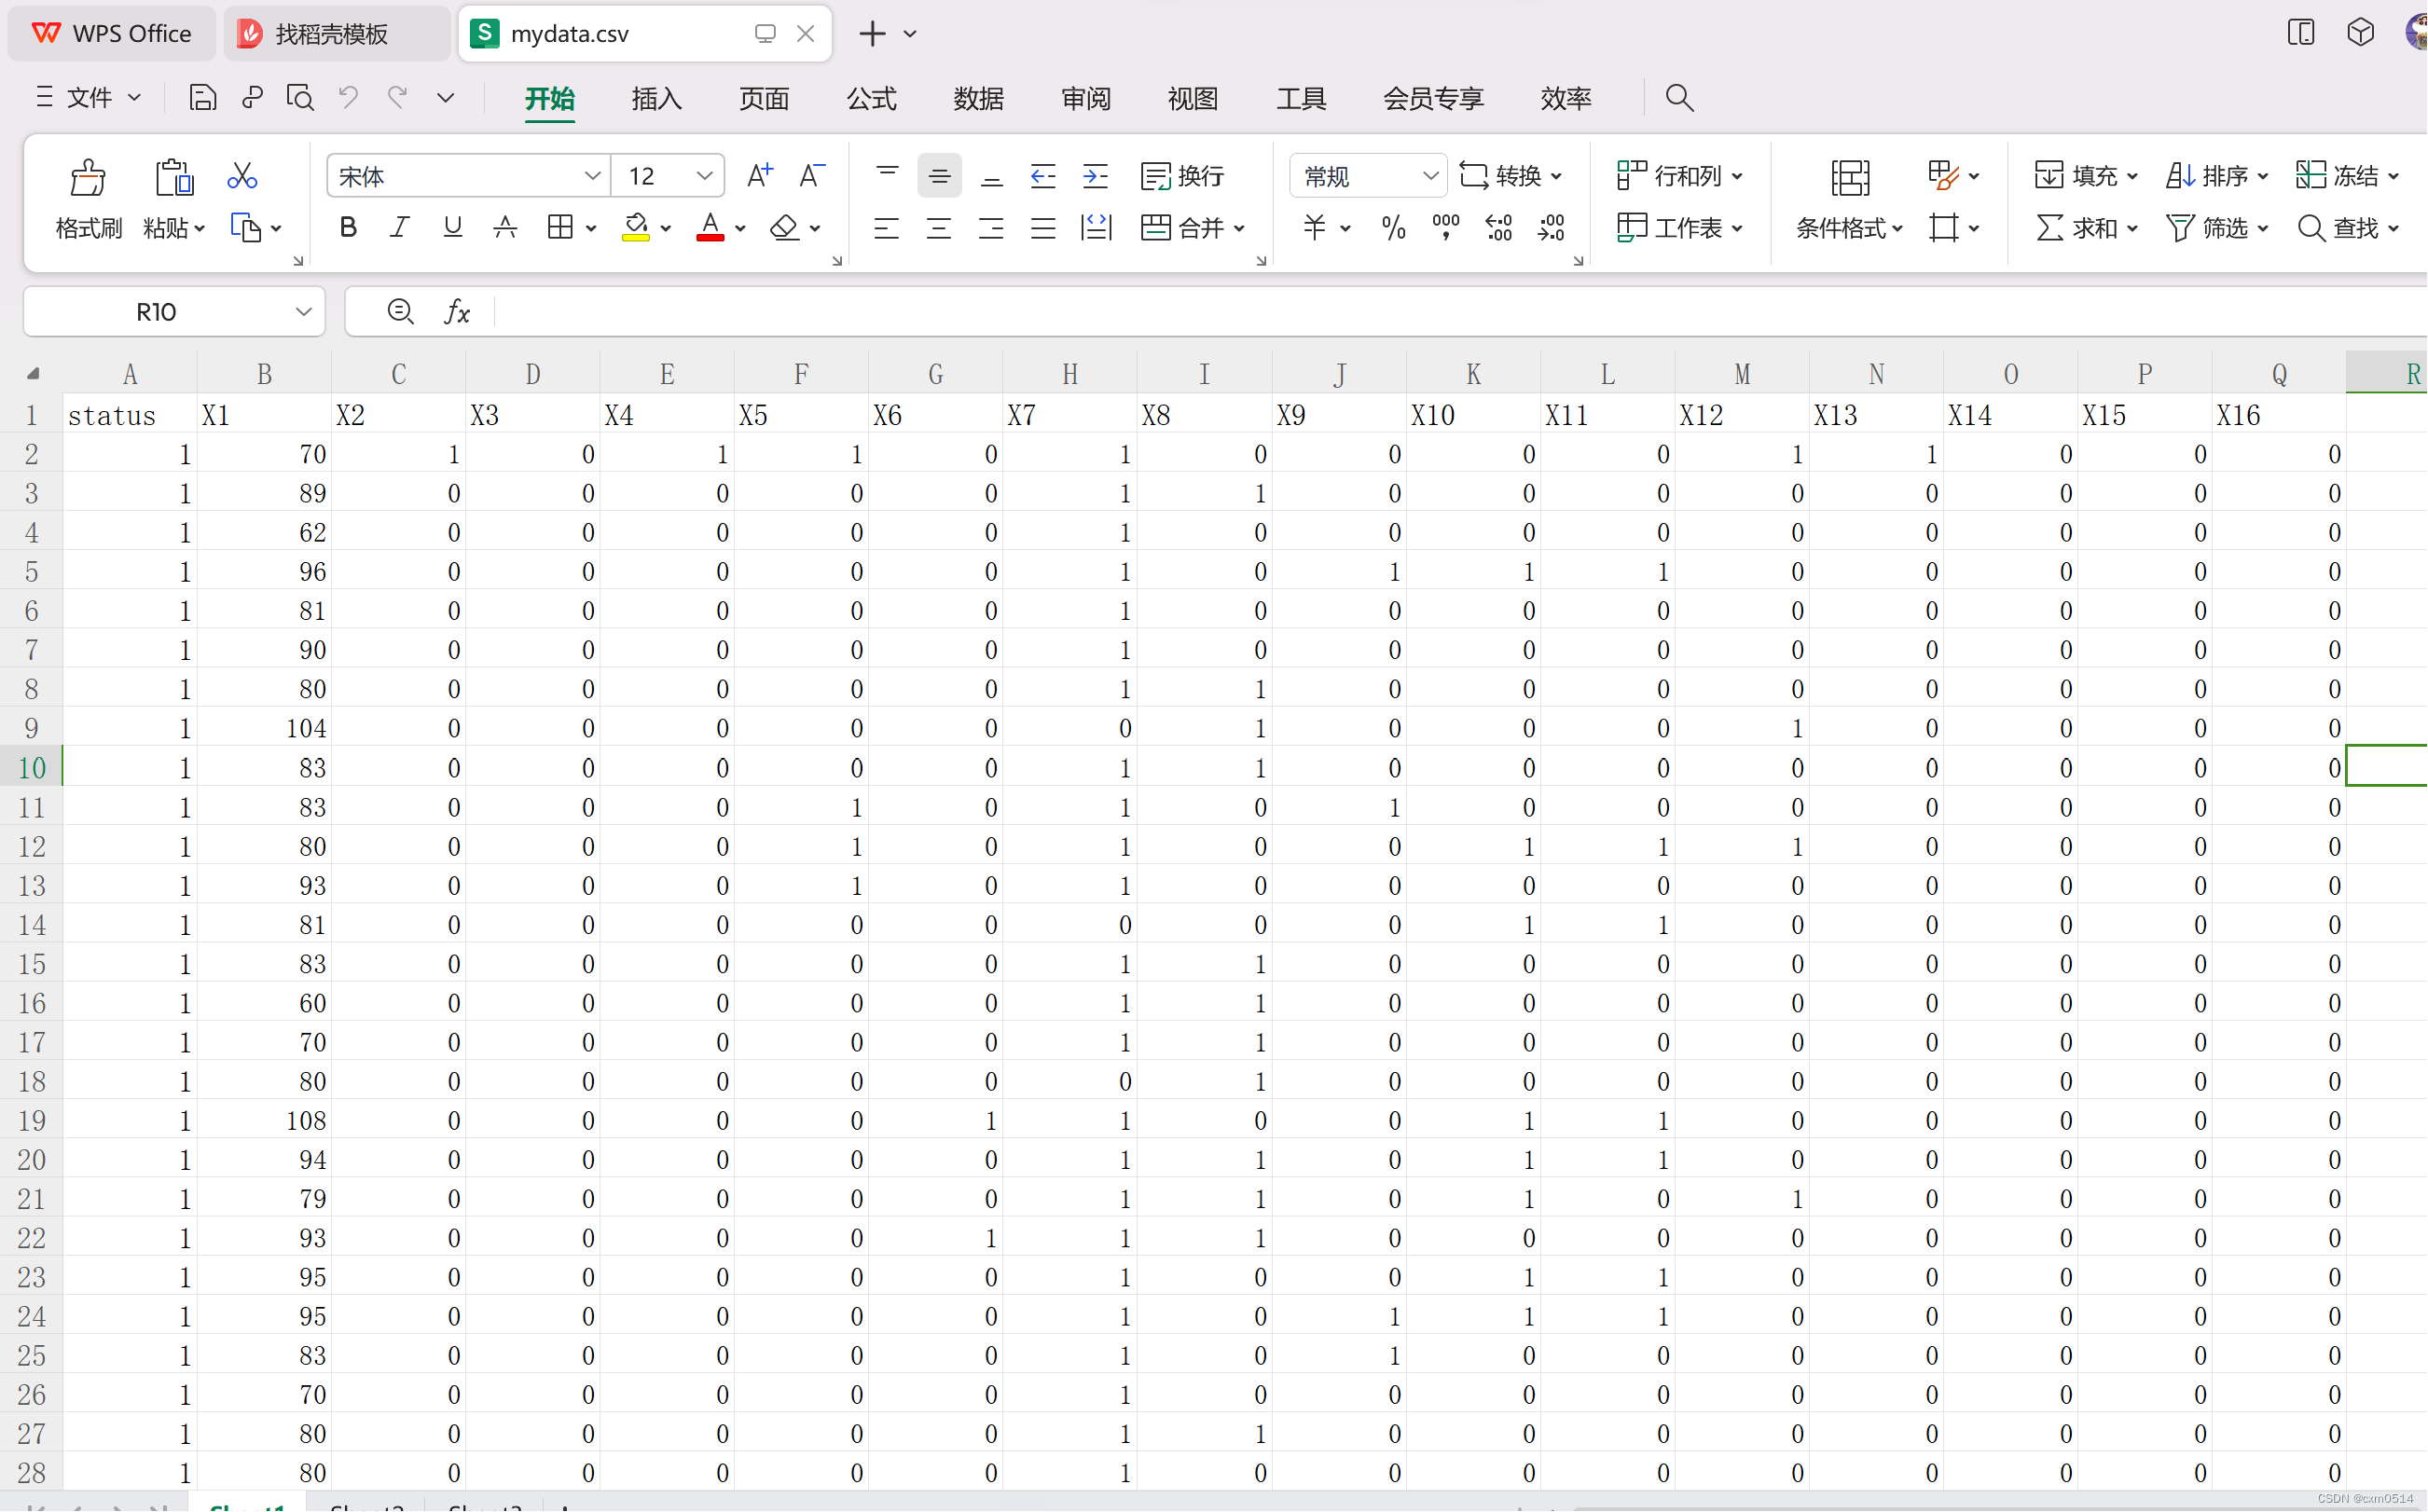Image resolution: width=2428 pixels, height=1512 pixels.
Task: Apply percent number style
Action: click(x=1392, y=228)
